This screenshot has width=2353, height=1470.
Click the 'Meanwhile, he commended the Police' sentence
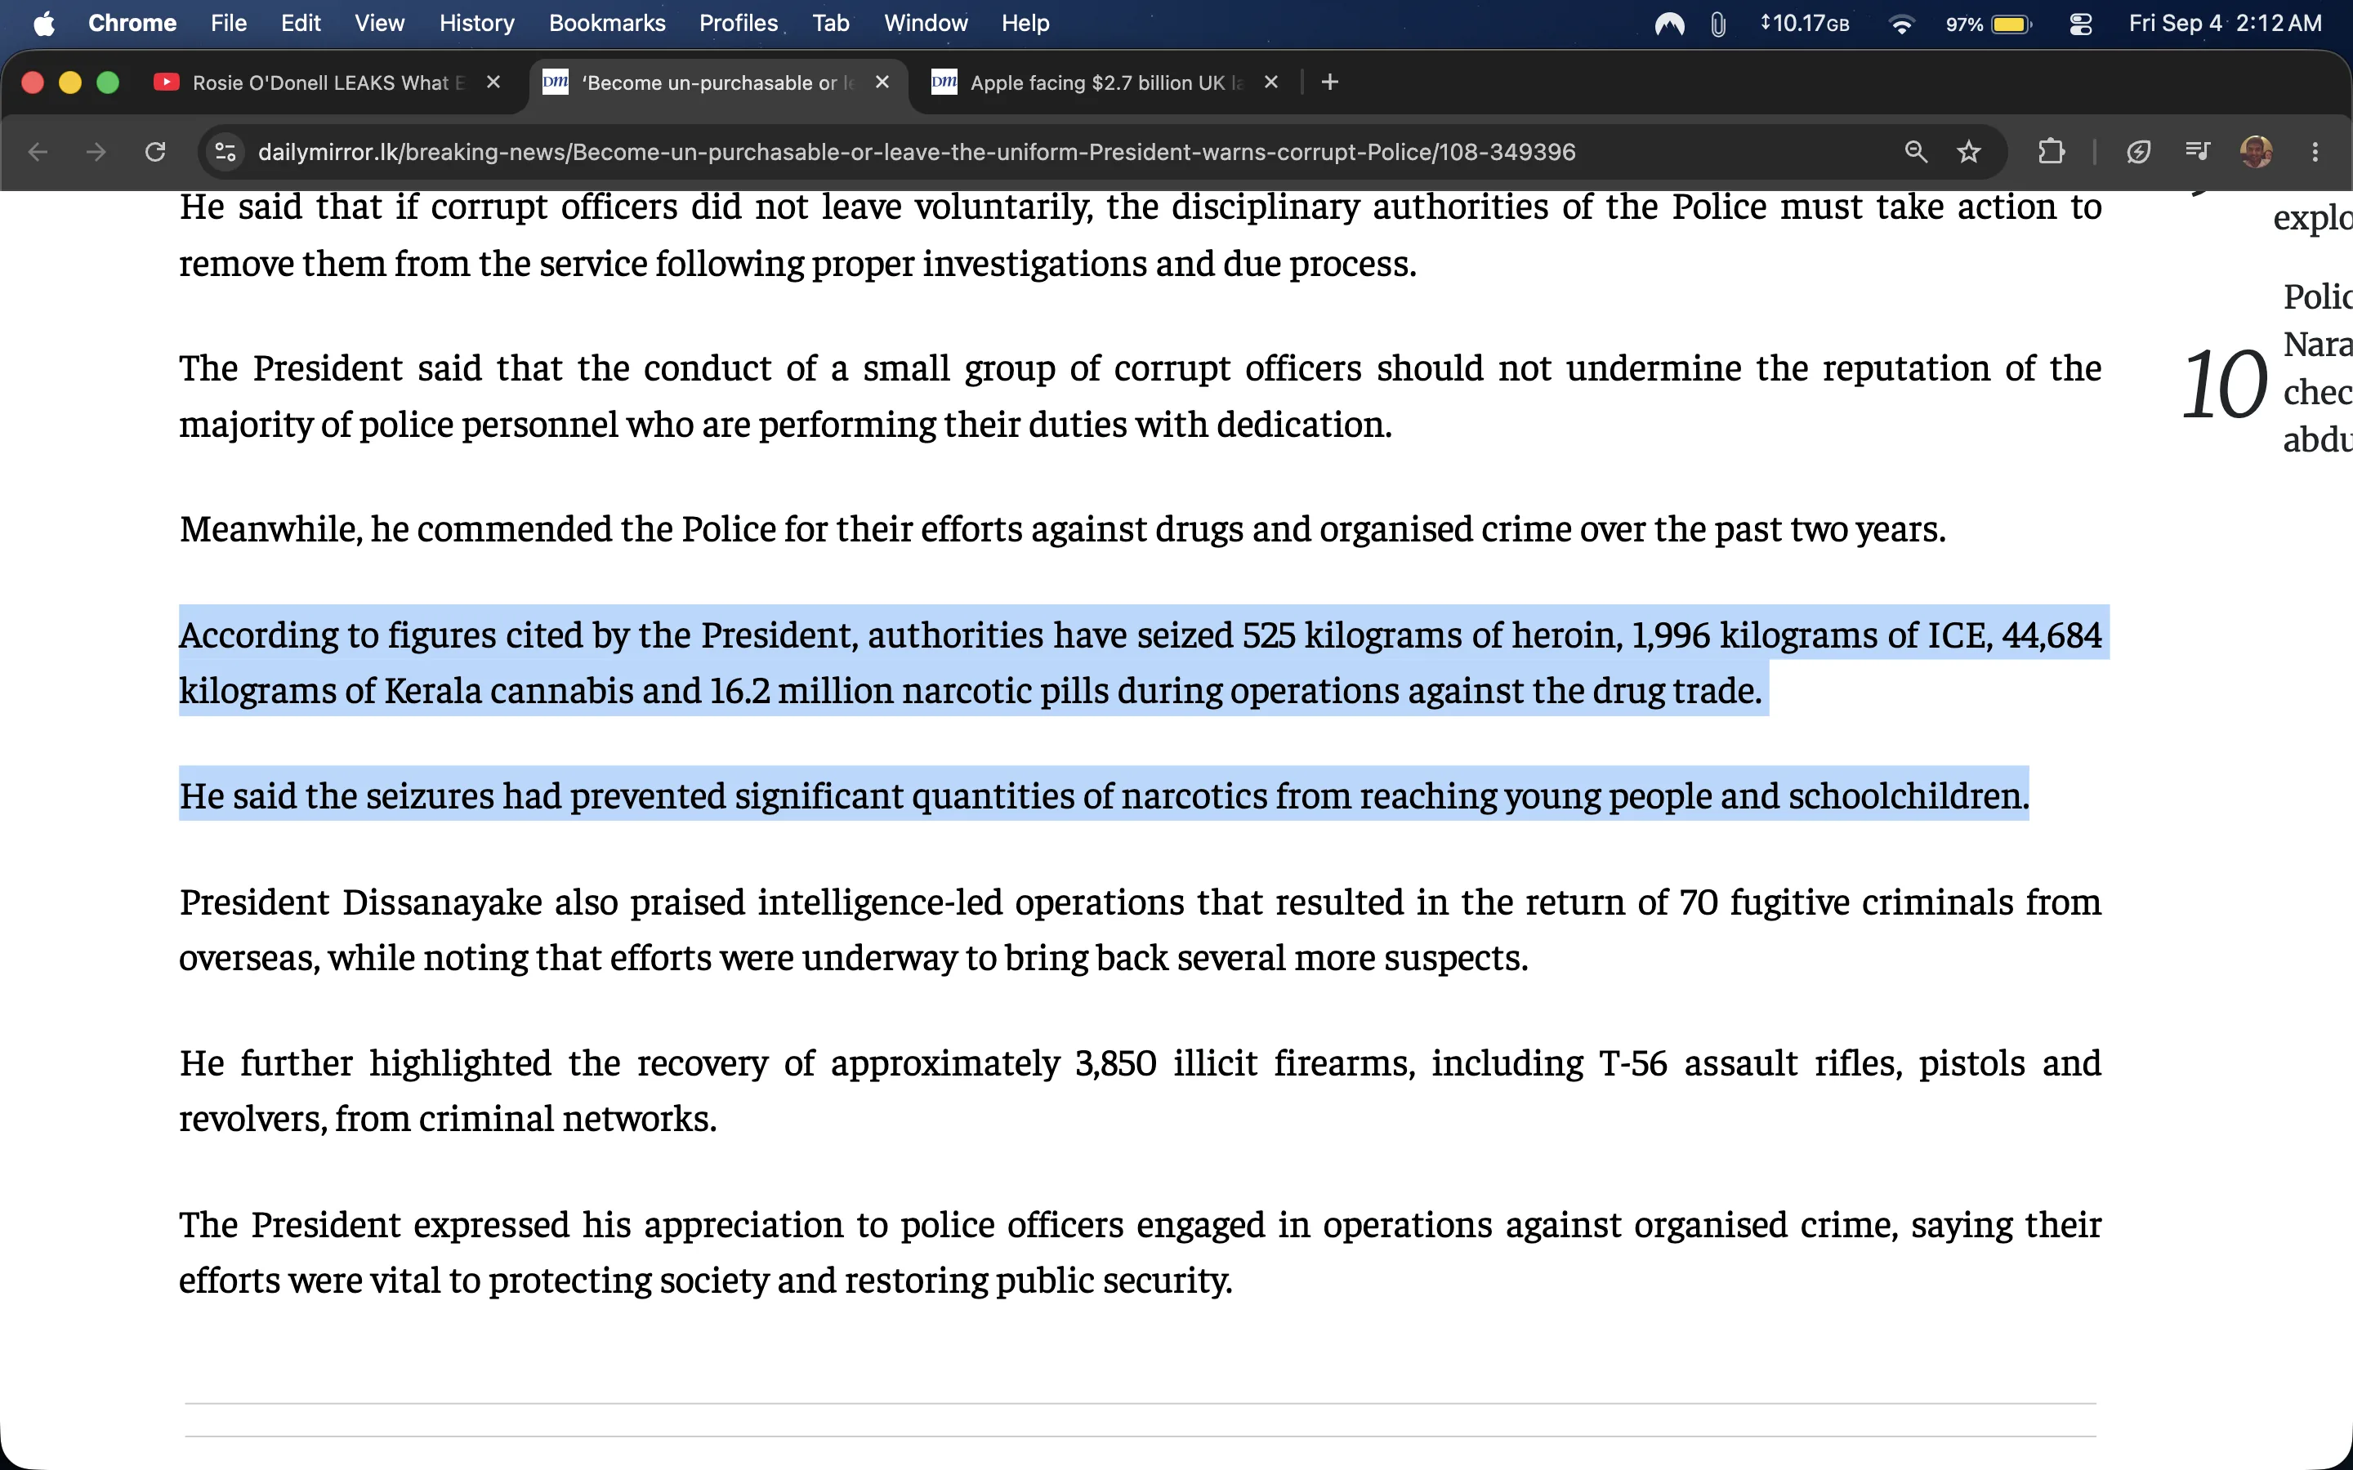tap(1062, 529)
